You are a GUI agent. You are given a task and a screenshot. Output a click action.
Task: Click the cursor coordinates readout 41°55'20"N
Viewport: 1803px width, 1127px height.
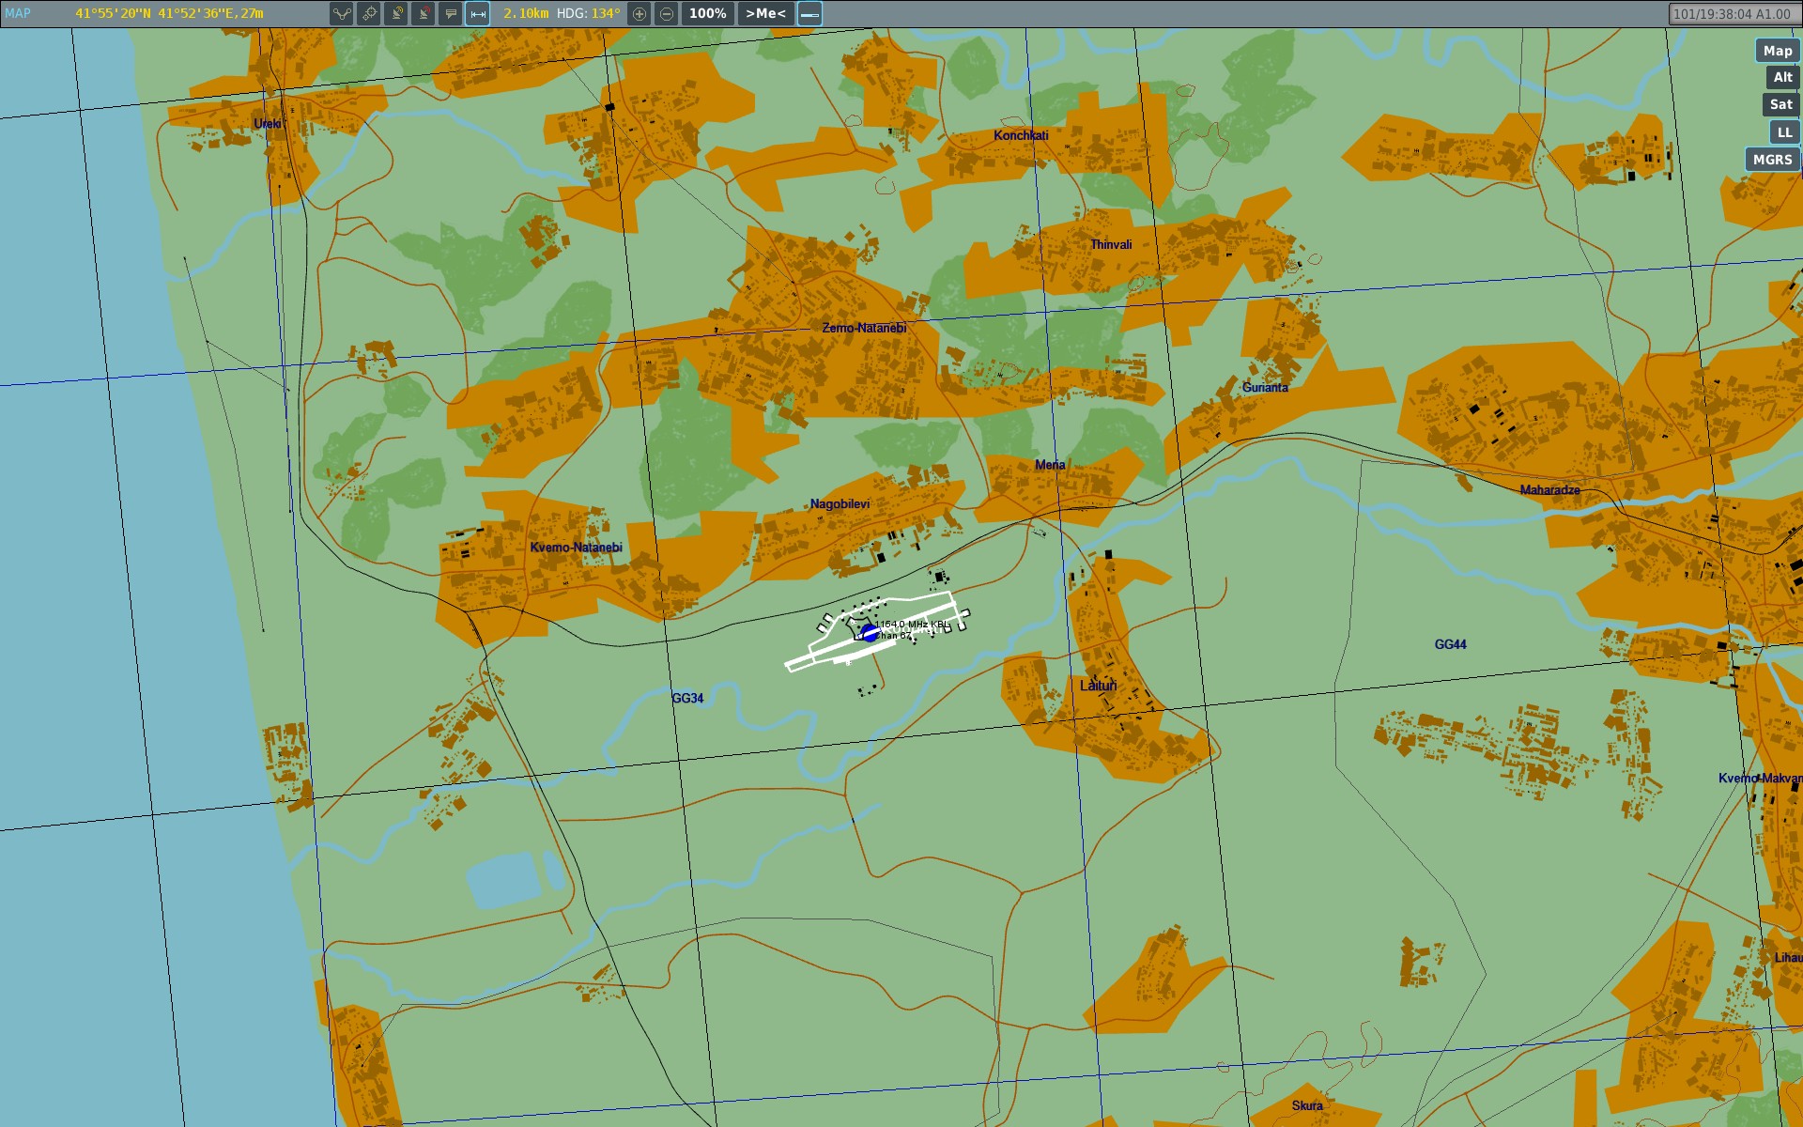[x=169, y=13]
